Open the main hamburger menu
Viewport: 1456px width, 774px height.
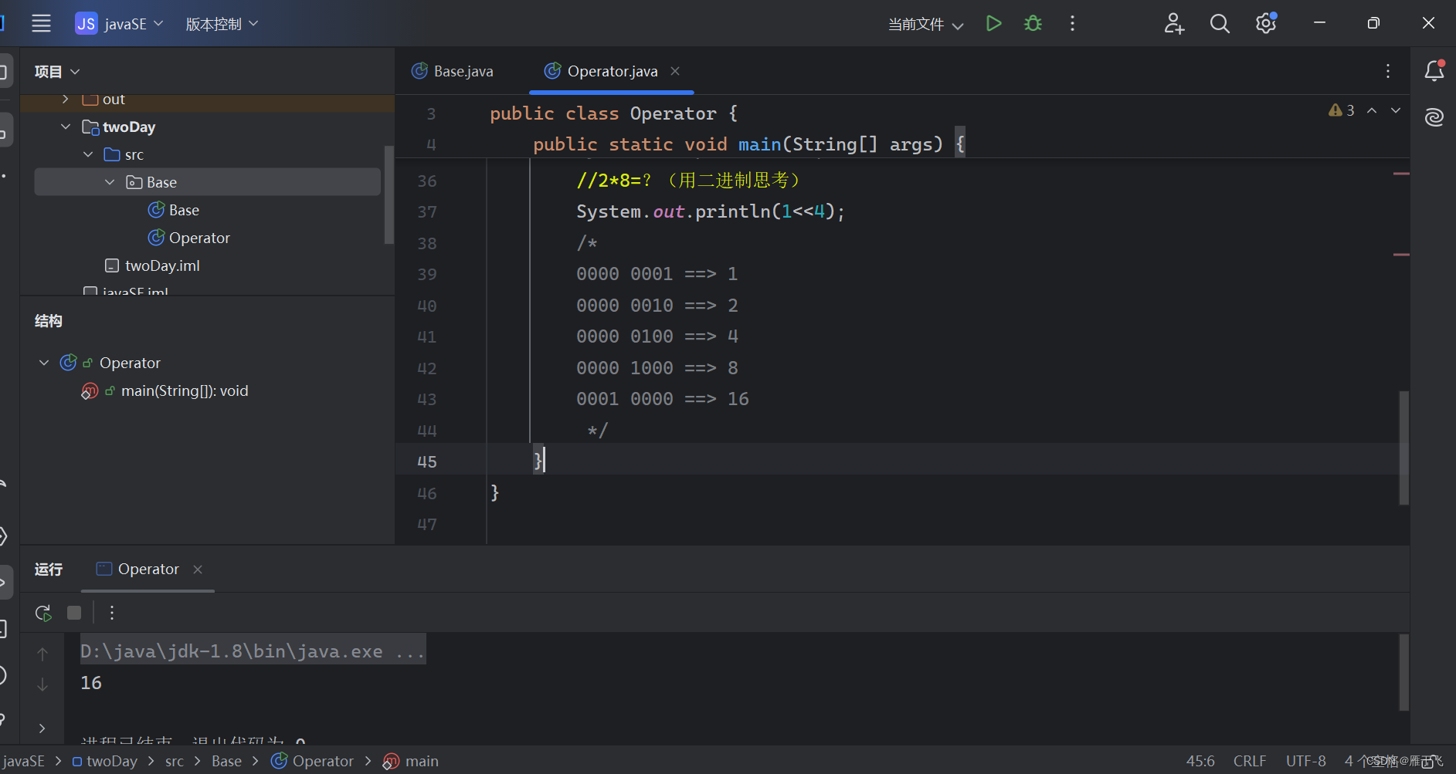coord(41,23)
